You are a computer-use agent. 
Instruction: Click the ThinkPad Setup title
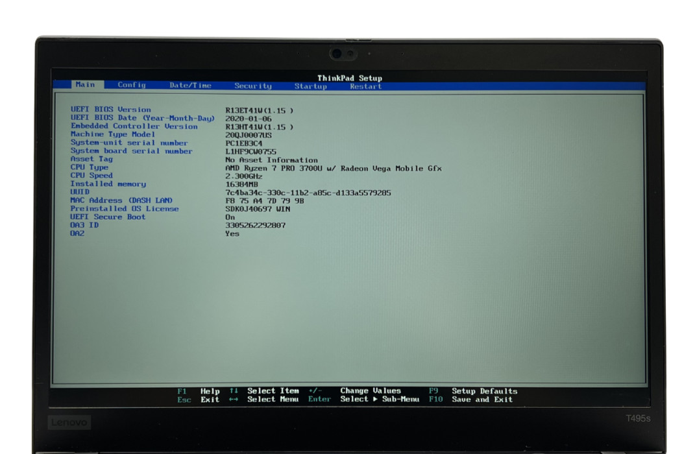tap(350, 78)
